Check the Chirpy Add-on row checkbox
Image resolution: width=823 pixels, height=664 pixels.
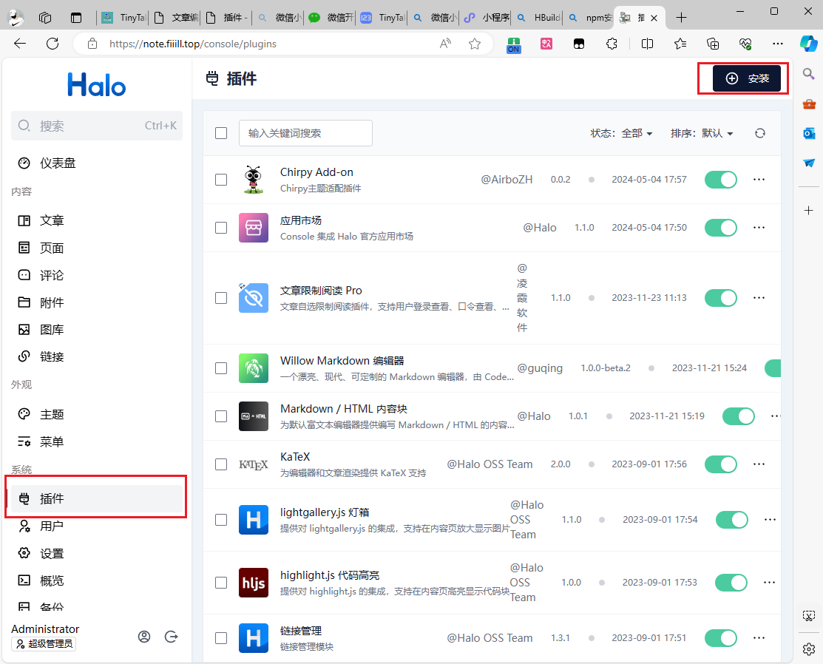tap(221, 180)
